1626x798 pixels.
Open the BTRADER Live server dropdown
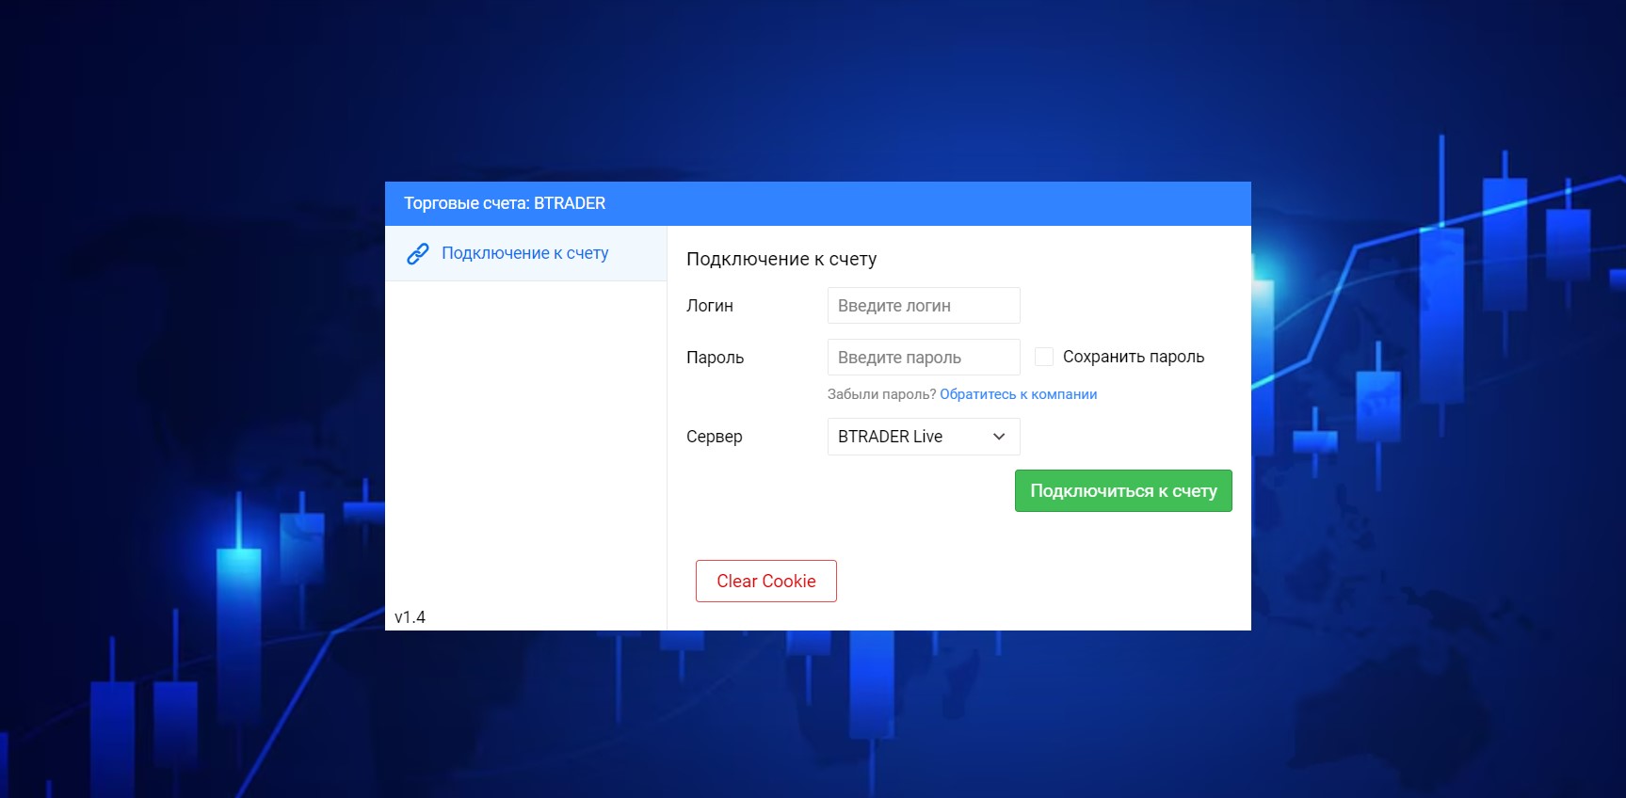point(924,437)
